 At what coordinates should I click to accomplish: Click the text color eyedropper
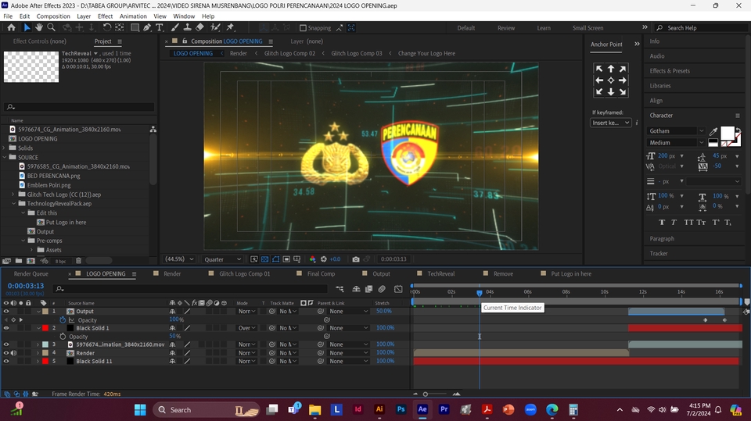713,131
